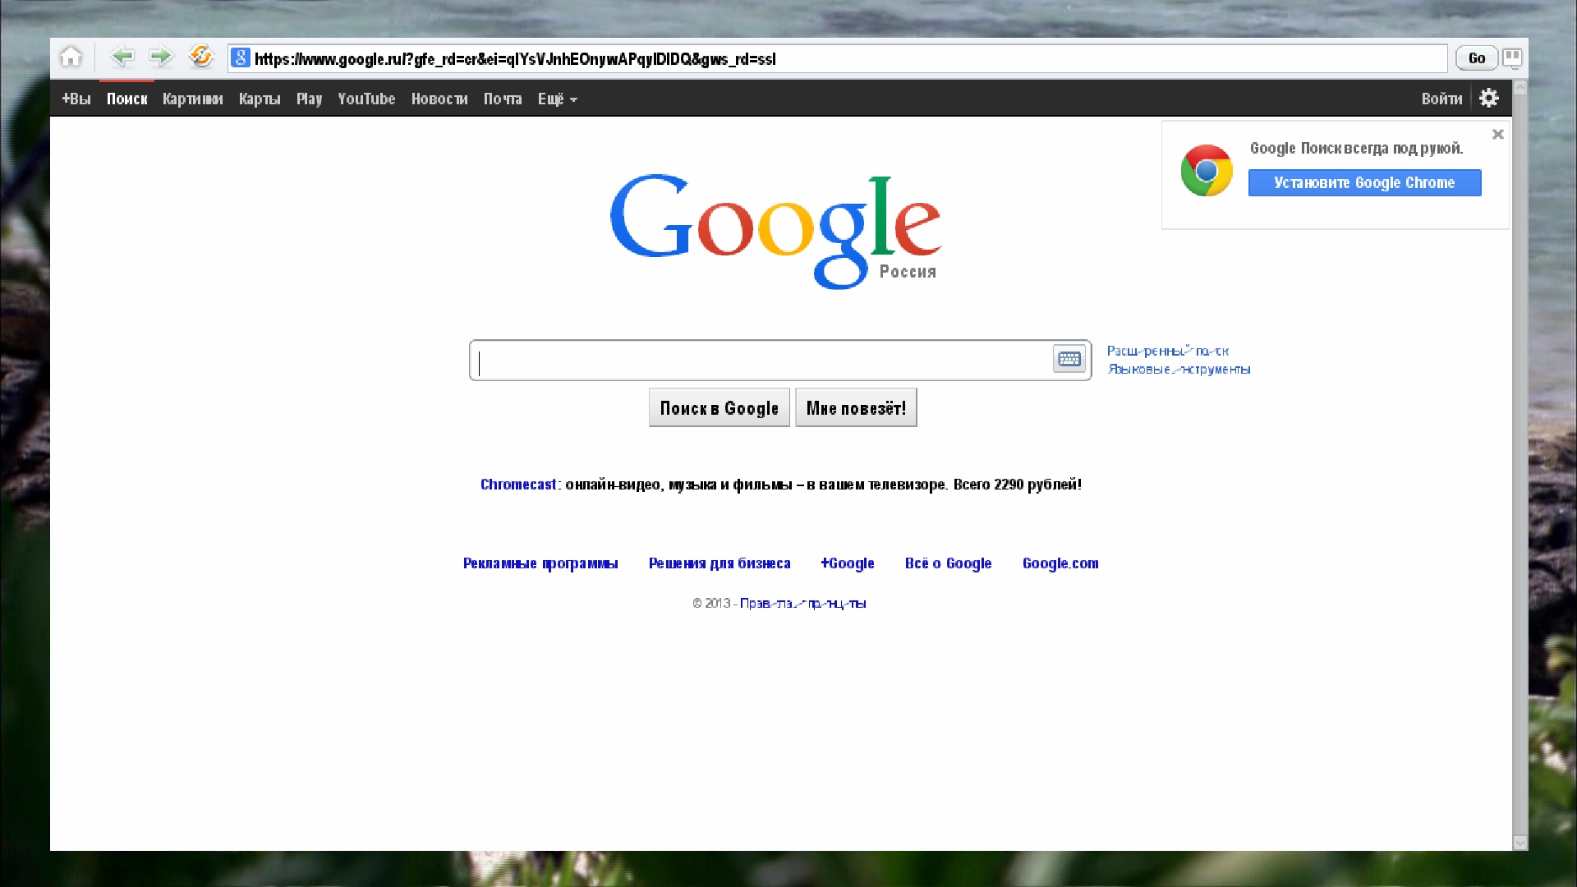Open the 'Решения для бизнеса' footer link

coord(720,563)
